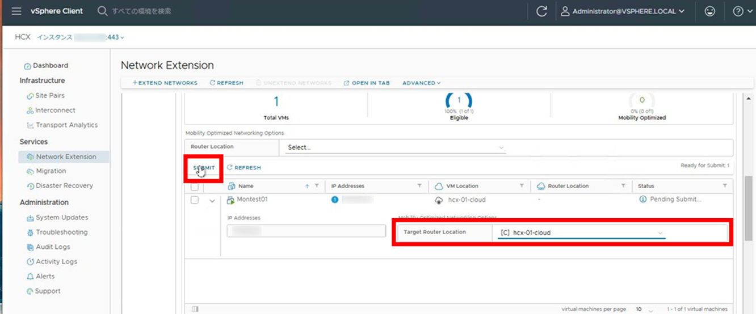Filter the Name column
Image resolution: width=756 pixels, height=314 pixels.
pyautogui.click(x=317, y=186)
